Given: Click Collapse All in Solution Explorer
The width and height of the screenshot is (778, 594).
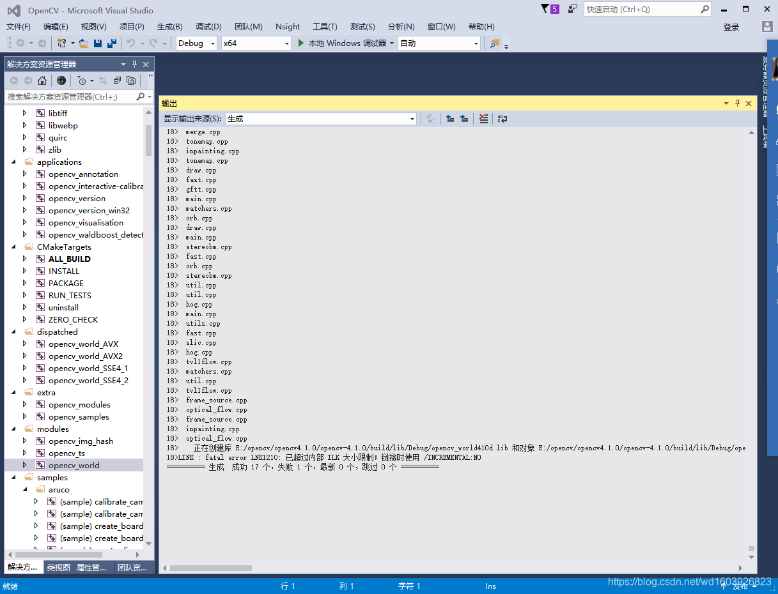Looking at the screenshot, I should click(117, 80).
